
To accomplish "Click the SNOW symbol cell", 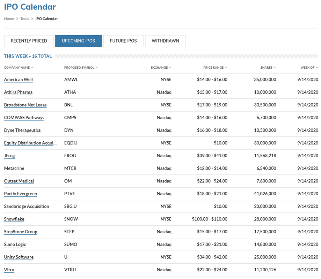I will [71, 219].
